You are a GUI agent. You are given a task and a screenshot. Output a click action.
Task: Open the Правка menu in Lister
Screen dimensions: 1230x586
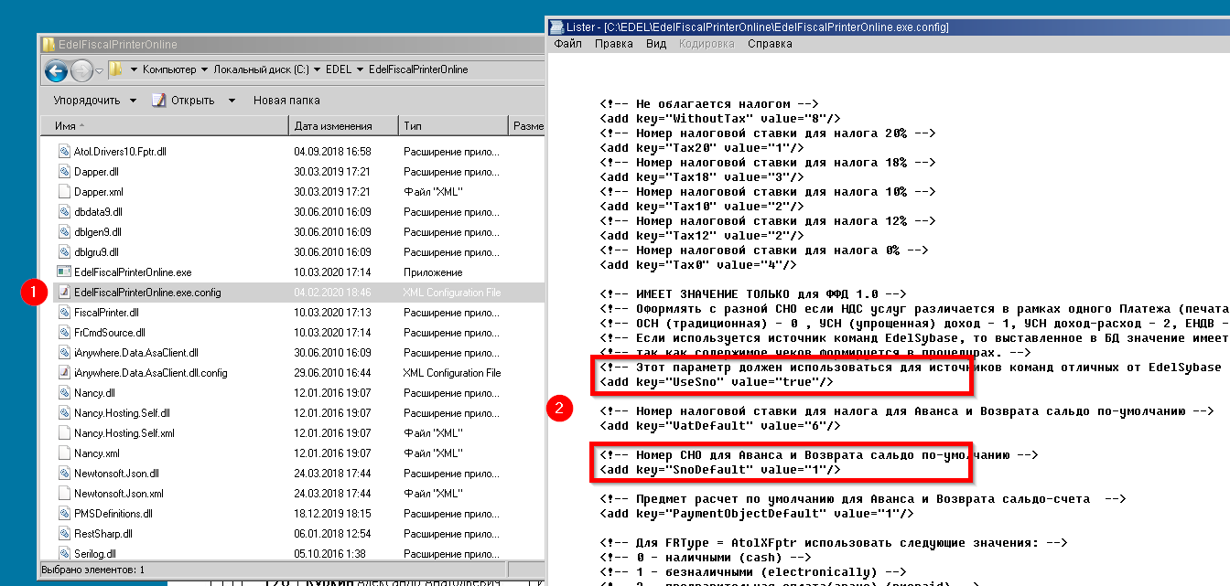tap(613, 44)
